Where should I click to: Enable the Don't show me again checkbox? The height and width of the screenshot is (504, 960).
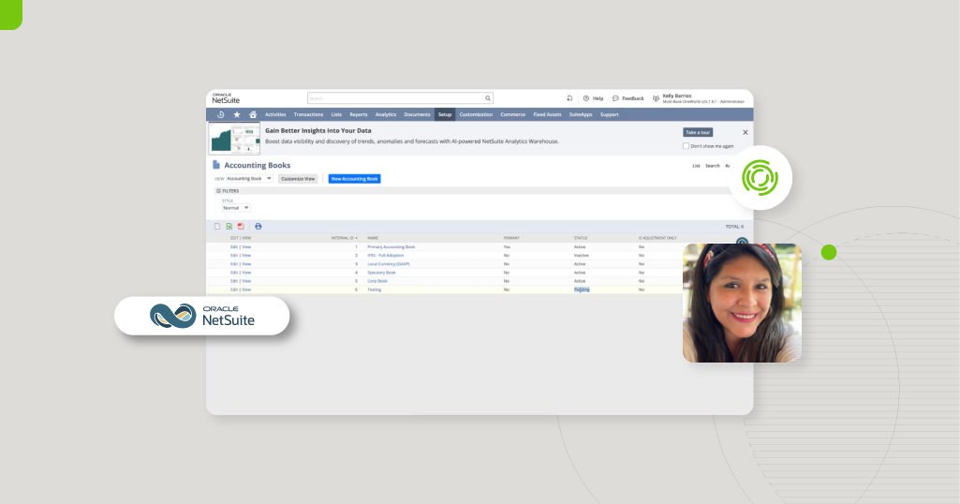pos(686,146)
